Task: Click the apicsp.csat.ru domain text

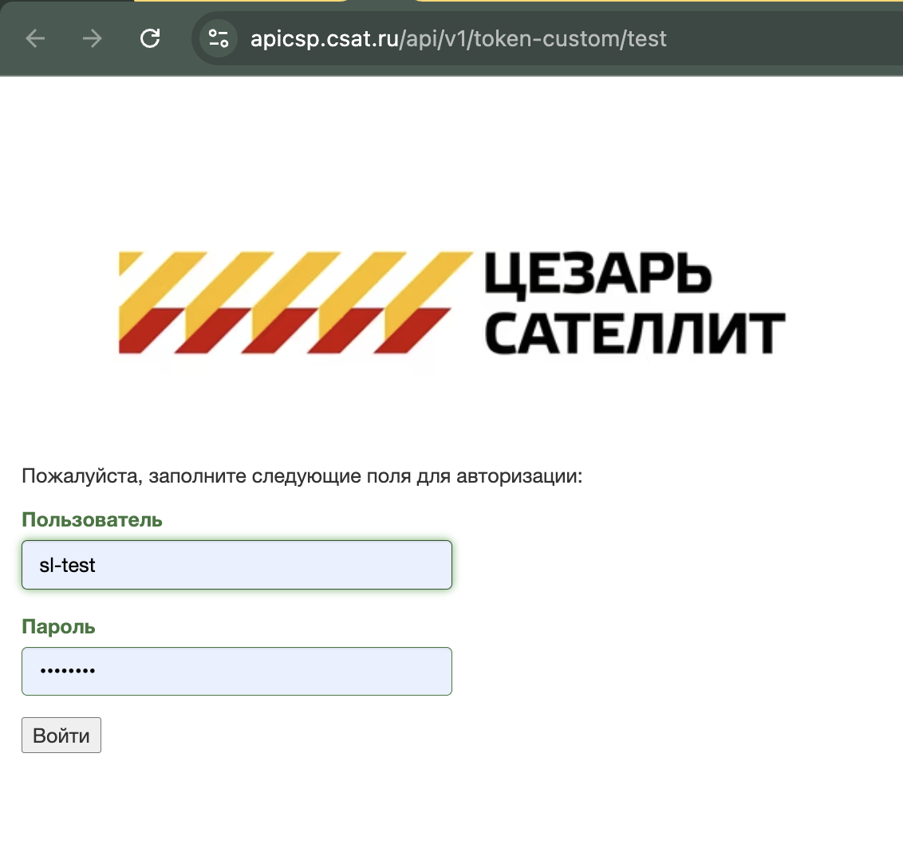Action: tap(324, 38)
